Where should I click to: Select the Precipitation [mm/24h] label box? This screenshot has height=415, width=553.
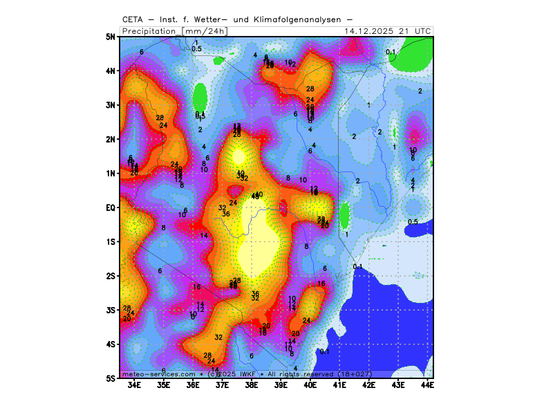174,31
